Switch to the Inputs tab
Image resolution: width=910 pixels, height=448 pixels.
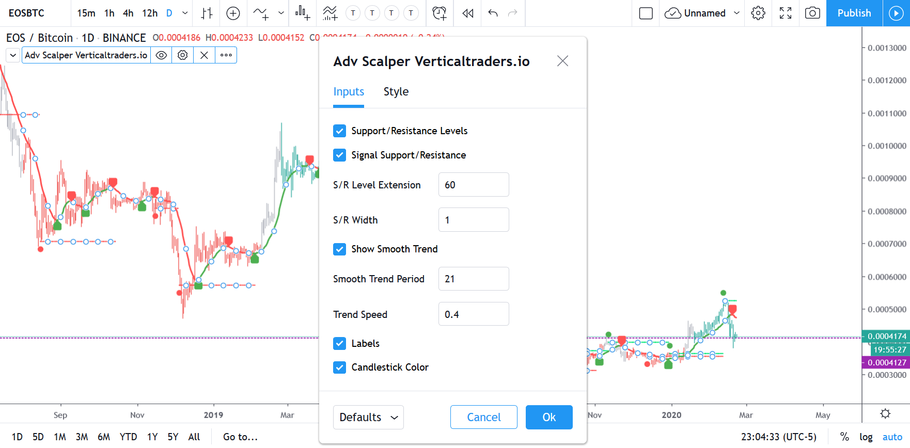coord(349,92)
